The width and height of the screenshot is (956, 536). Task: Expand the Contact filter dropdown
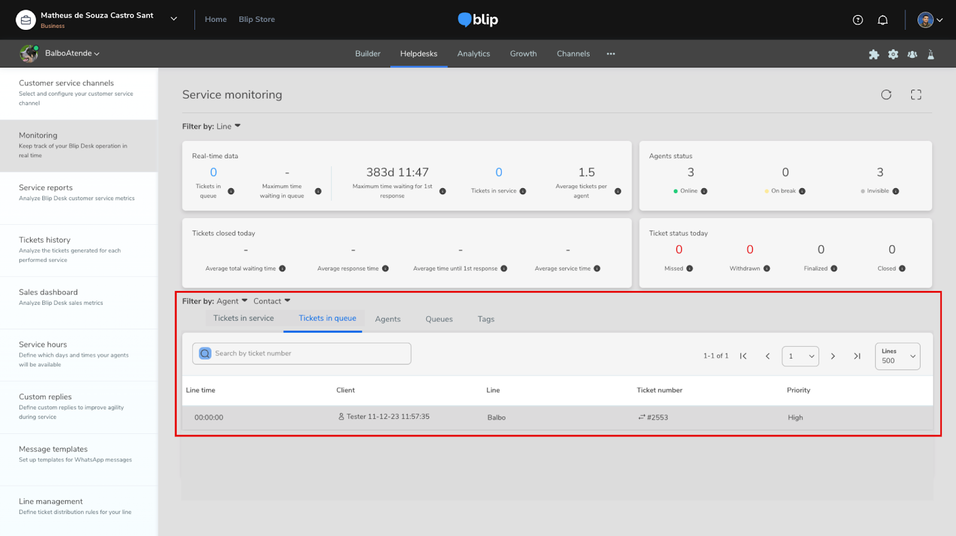(x=272, y=301)
